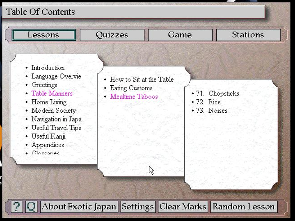Open the Game tab
295x221 pixels.
[x=180, y=35]
